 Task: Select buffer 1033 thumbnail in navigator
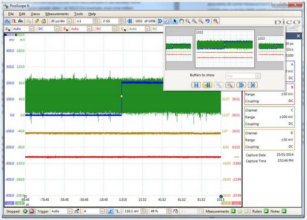(x=271, y=49)
